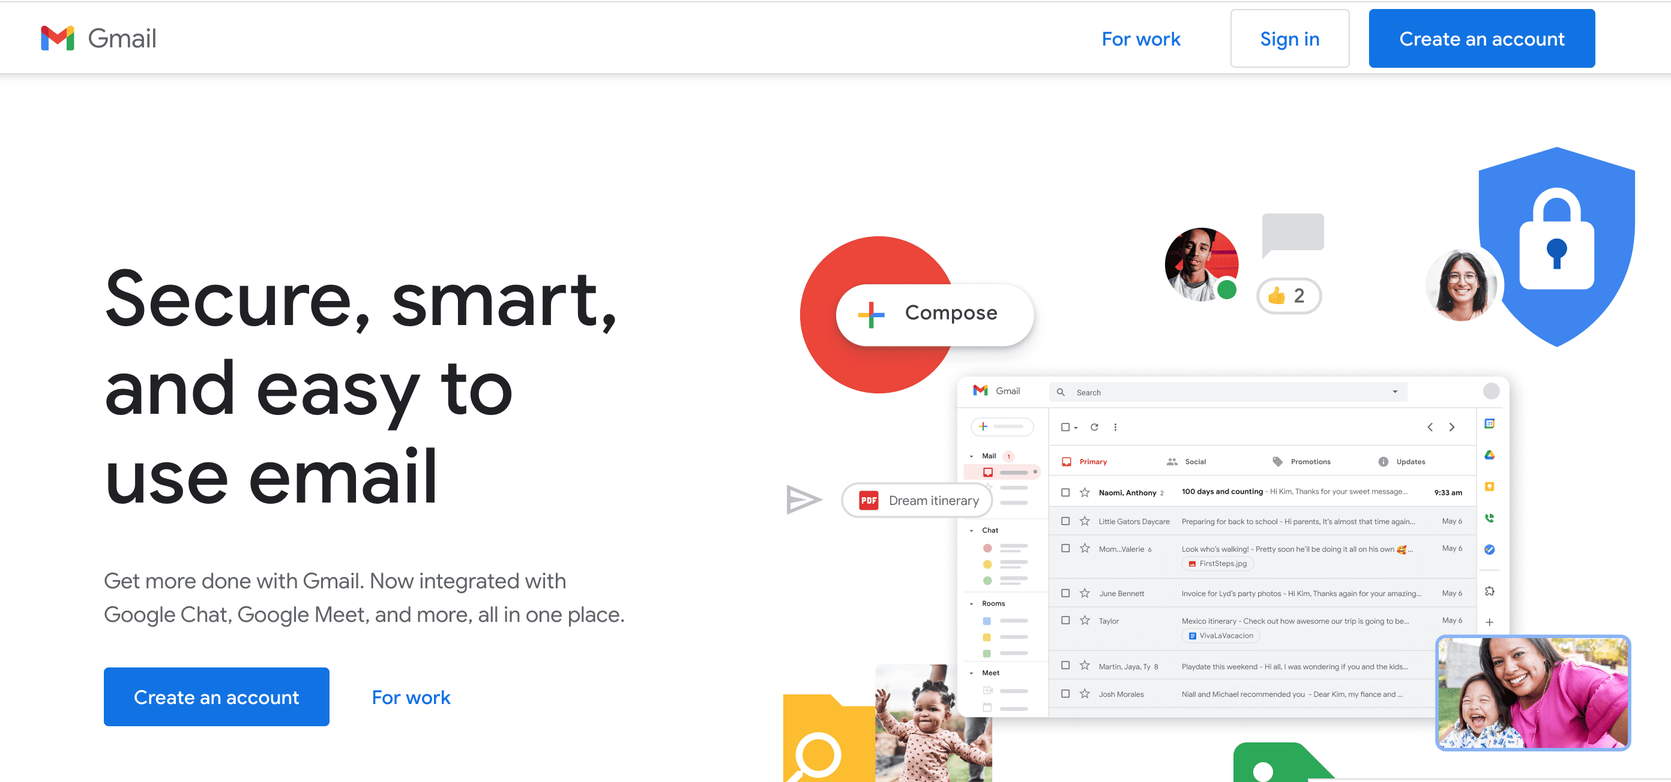Image resolution: width=1671 pixels, height=782 pixels.
Task: Open the 100 days and counting email
Action: [x=1262, y=492]
